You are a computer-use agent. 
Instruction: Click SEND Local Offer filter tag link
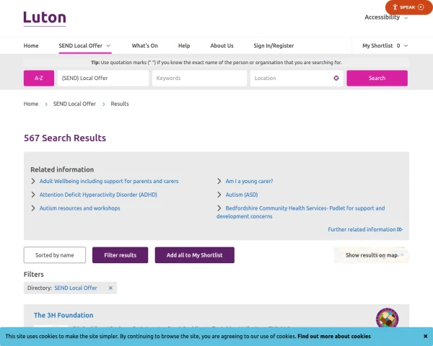point(76,288)
